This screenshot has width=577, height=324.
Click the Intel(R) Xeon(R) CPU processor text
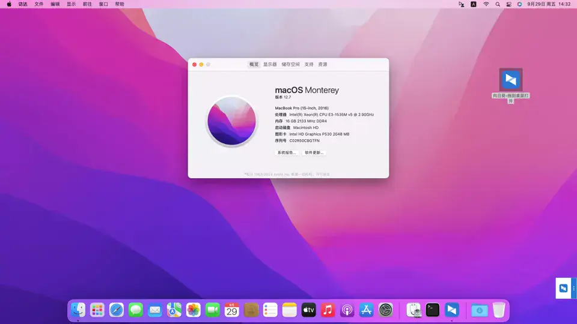[332, 115]
